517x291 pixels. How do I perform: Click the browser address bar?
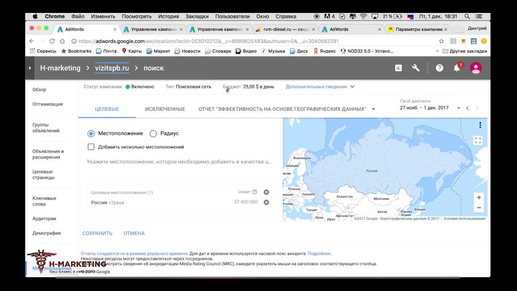click(x=254, y=41)
